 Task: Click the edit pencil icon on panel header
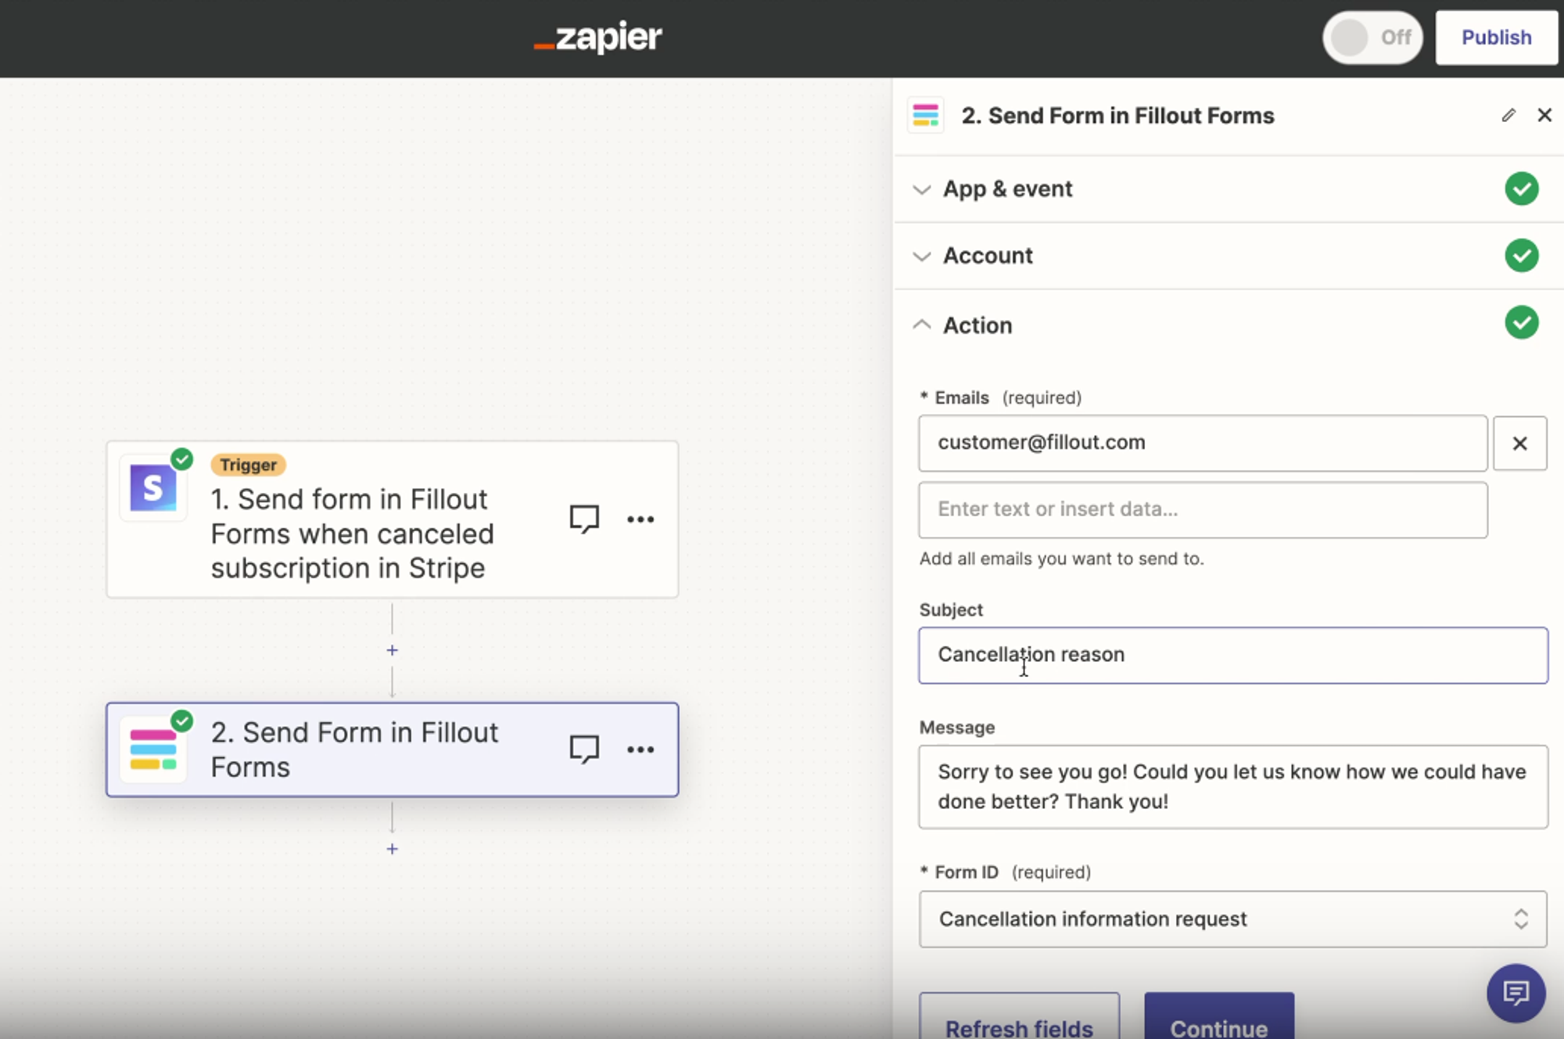(x=1508, y=115)
